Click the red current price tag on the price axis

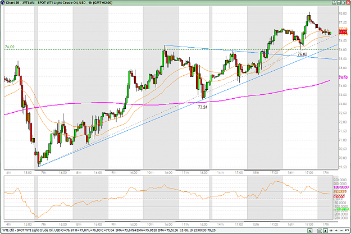(343, 32)
